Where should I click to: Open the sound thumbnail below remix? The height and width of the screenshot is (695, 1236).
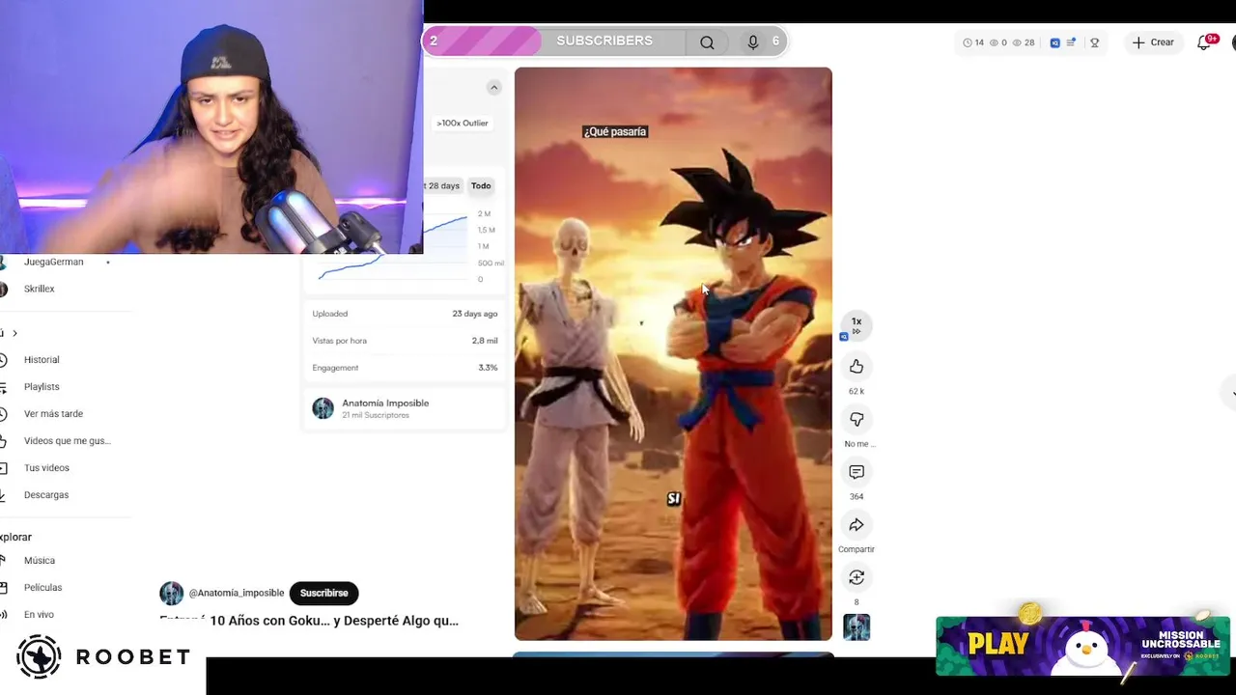point(857,627)
